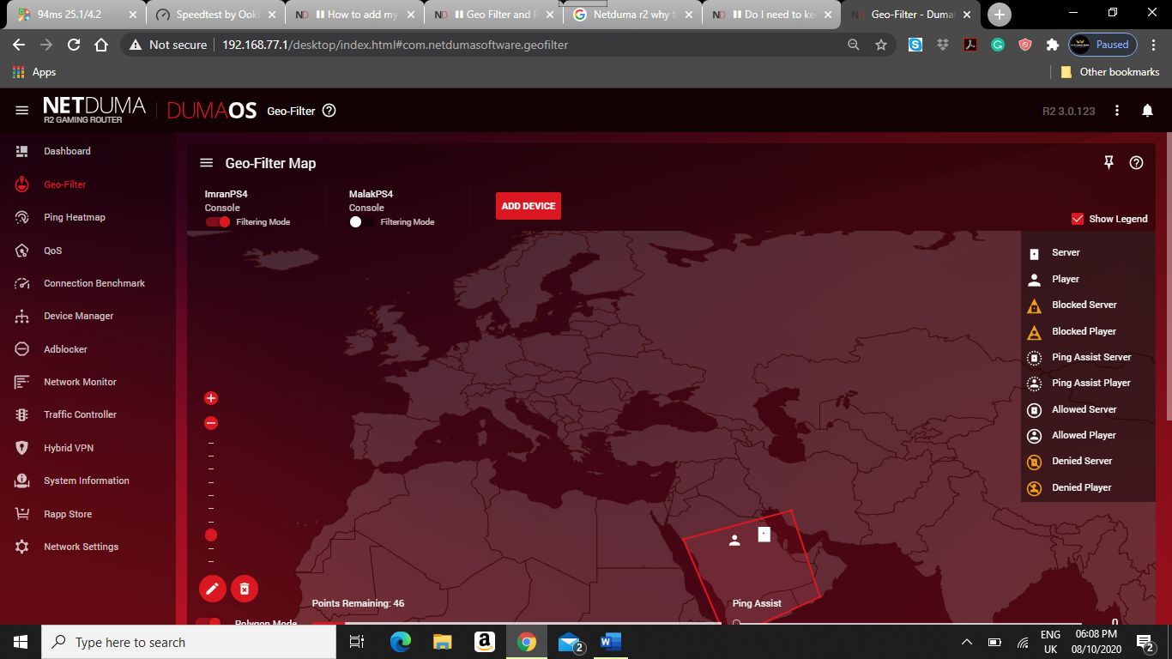
Task: Click the ADD DEVICE button
Action: pos(529,206)
